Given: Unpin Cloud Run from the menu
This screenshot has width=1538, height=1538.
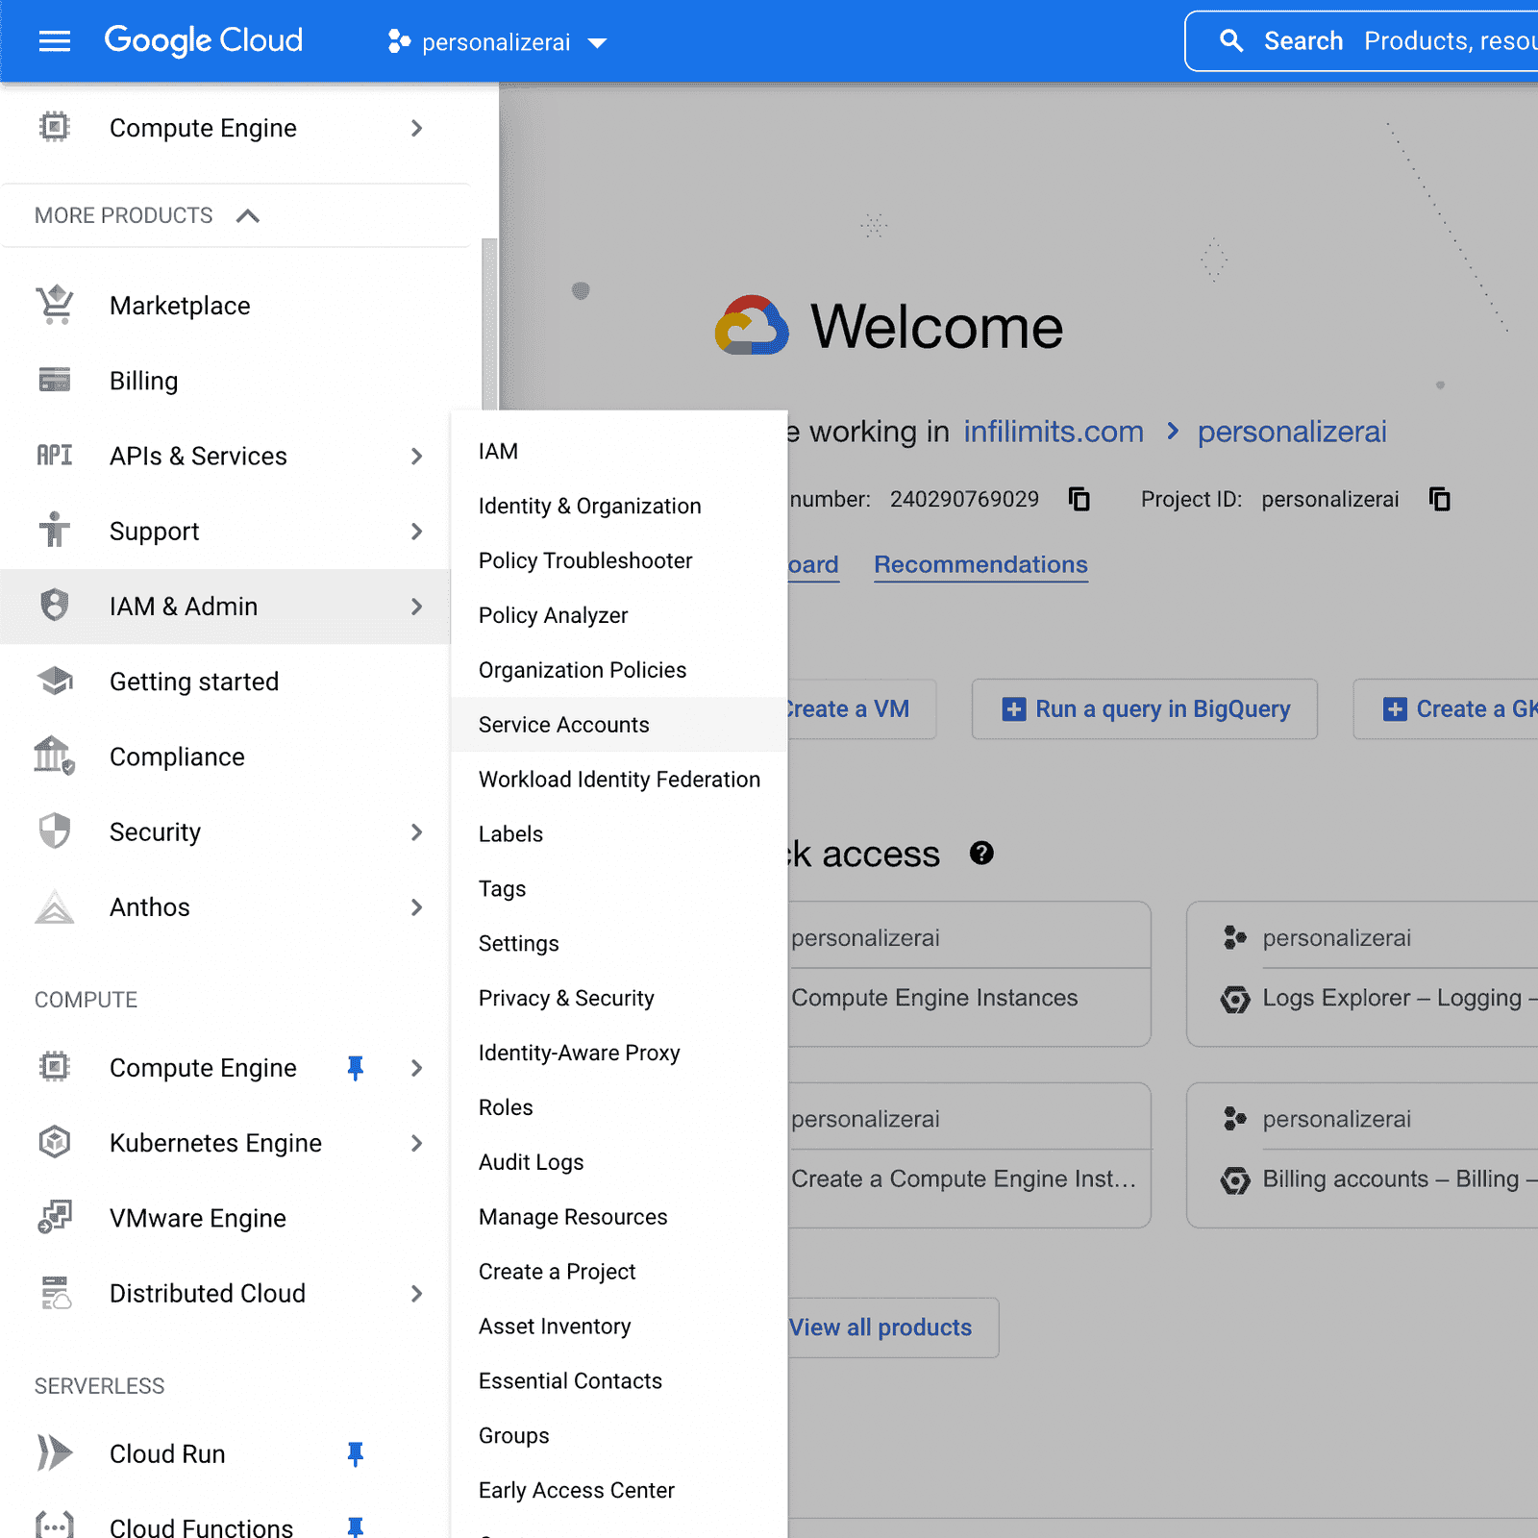Looking at the screenshot, I should tap(355, 1454).
